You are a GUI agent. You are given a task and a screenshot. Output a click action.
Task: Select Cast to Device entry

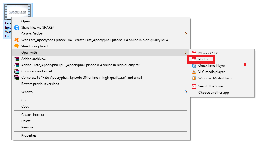click(x=32, y=34)
